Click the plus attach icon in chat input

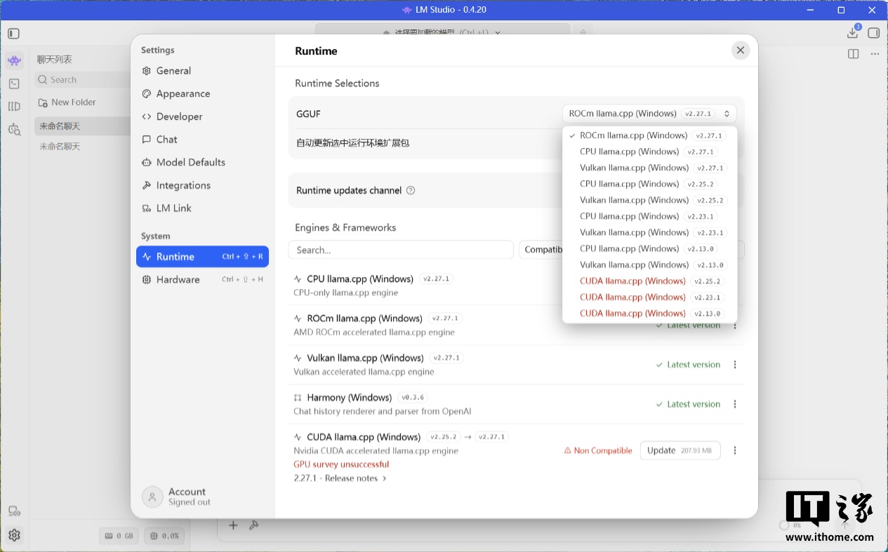tap(234, 525)
